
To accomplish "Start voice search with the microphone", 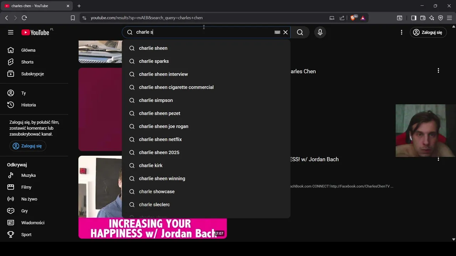I will (x=320, y=32).
